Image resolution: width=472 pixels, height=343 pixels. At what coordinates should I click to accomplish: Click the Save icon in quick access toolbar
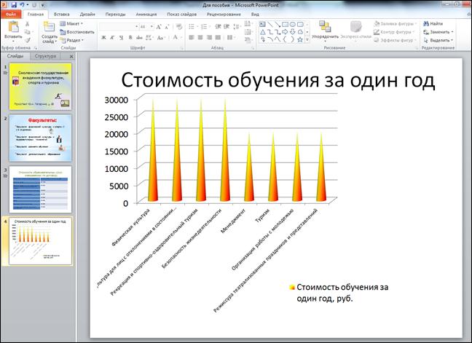pos(15,4)
